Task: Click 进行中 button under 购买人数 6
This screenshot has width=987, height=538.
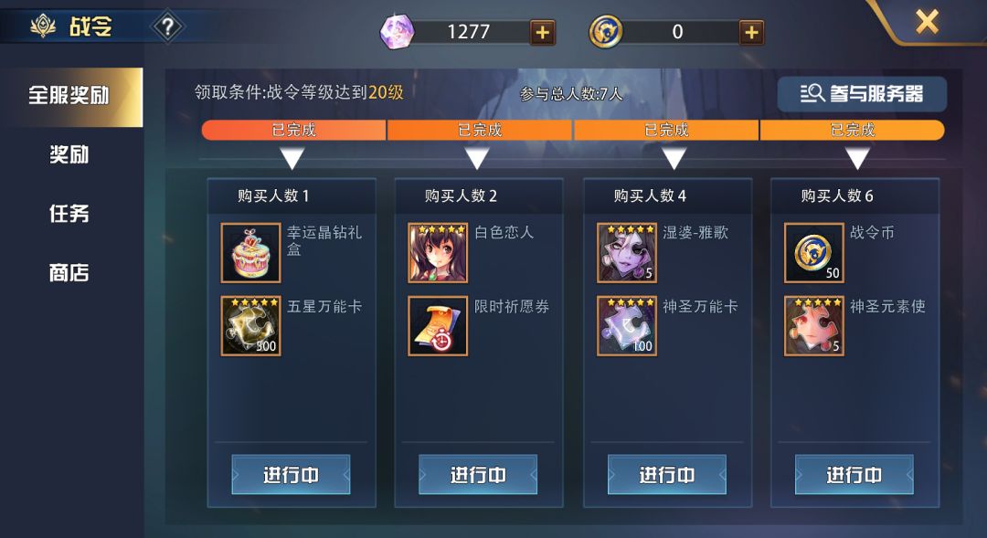Action: pos(854,474)
